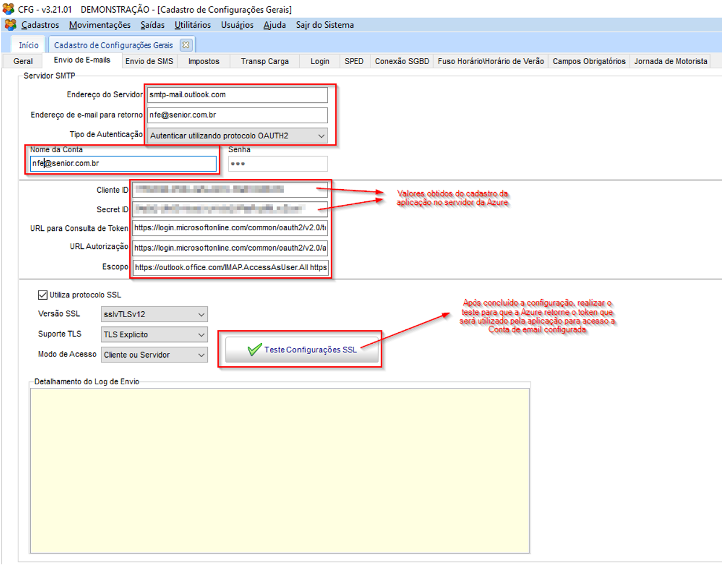Image resolution: width=722 pixels, height=574 pixels.
Task: Click the URL Autorização field
Action: [x=230, y=248]
